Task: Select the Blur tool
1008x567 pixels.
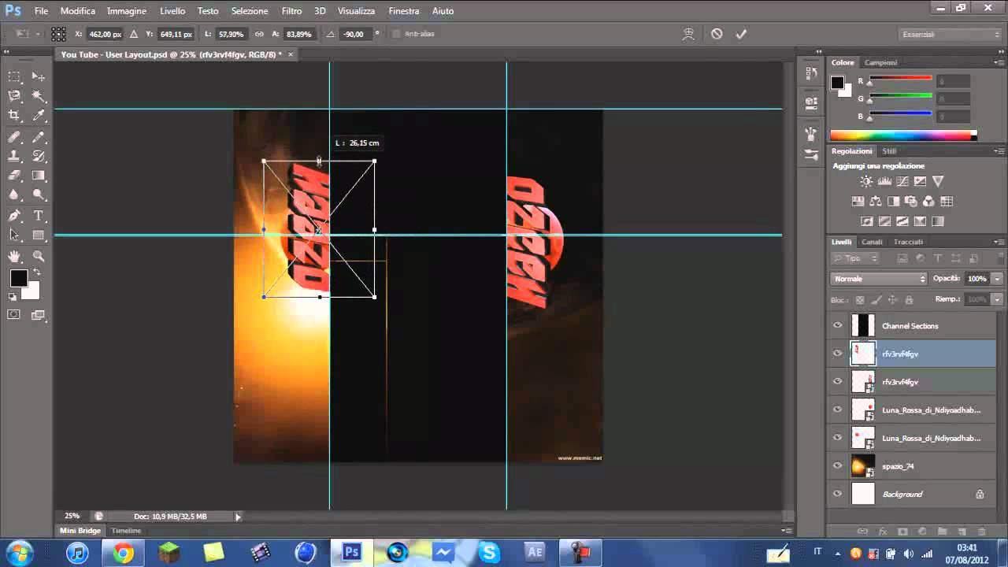Action: [14, 195]
